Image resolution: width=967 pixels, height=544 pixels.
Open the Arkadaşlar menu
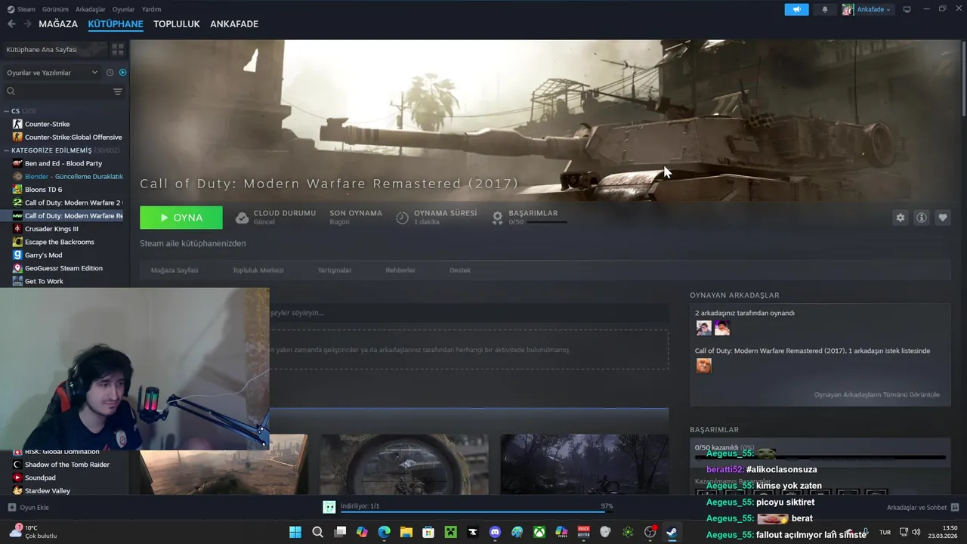pyautogui.click(x=91, y=9)
